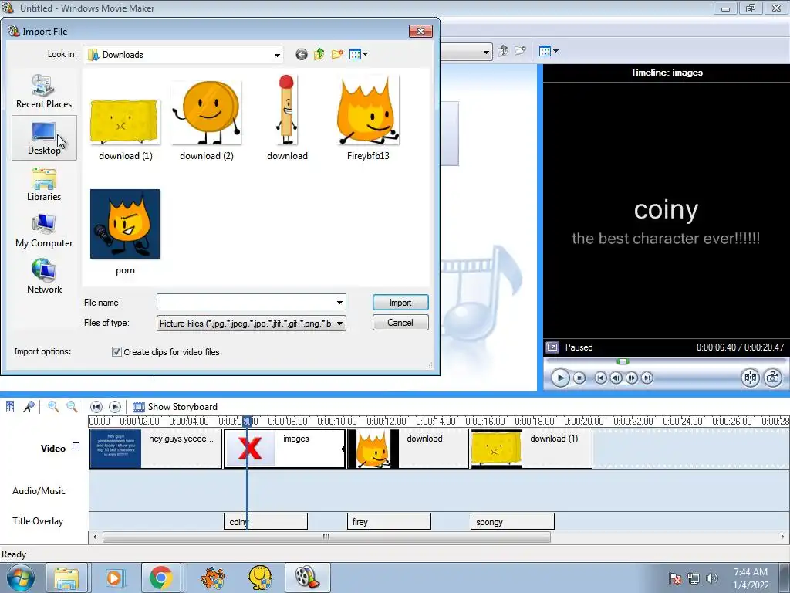The width and height of the screenshot is (790, 593).
Task: Open the Windows Start menu
Action: (20, 578)
